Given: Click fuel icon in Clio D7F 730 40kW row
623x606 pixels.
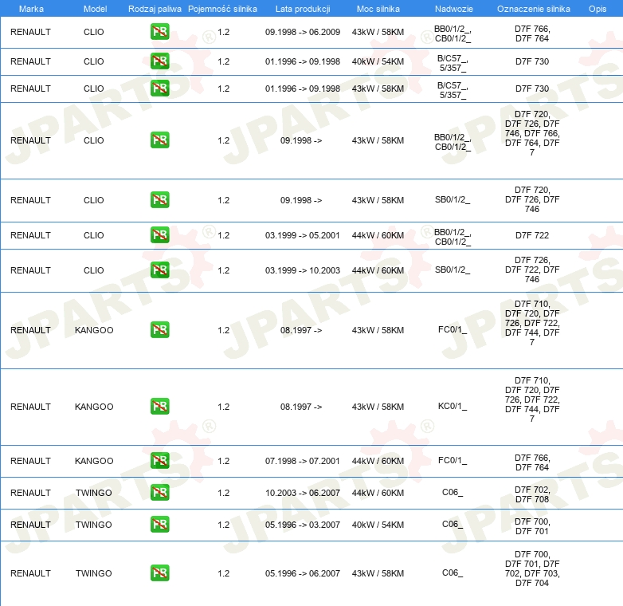Looking at the screenshot, I should point(159,61).
